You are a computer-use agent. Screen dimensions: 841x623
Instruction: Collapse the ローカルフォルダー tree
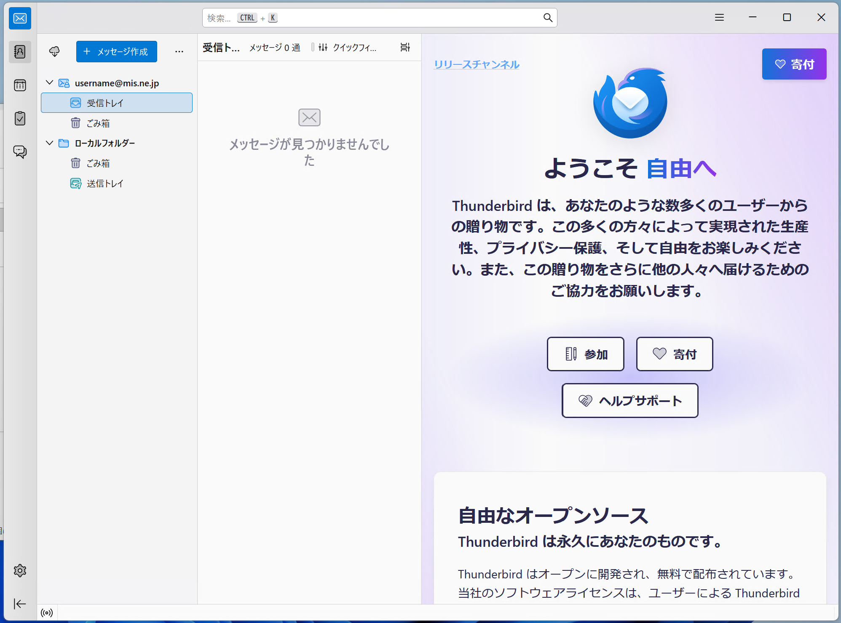50,143
